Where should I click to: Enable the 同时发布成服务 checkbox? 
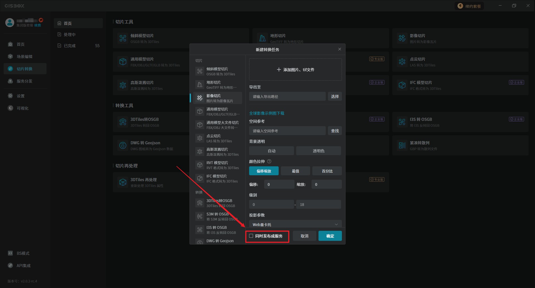(x=251, y=236)
